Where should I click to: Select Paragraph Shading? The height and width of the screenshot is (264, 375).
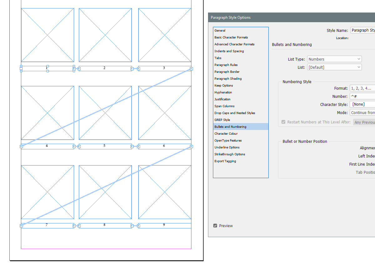241,79
